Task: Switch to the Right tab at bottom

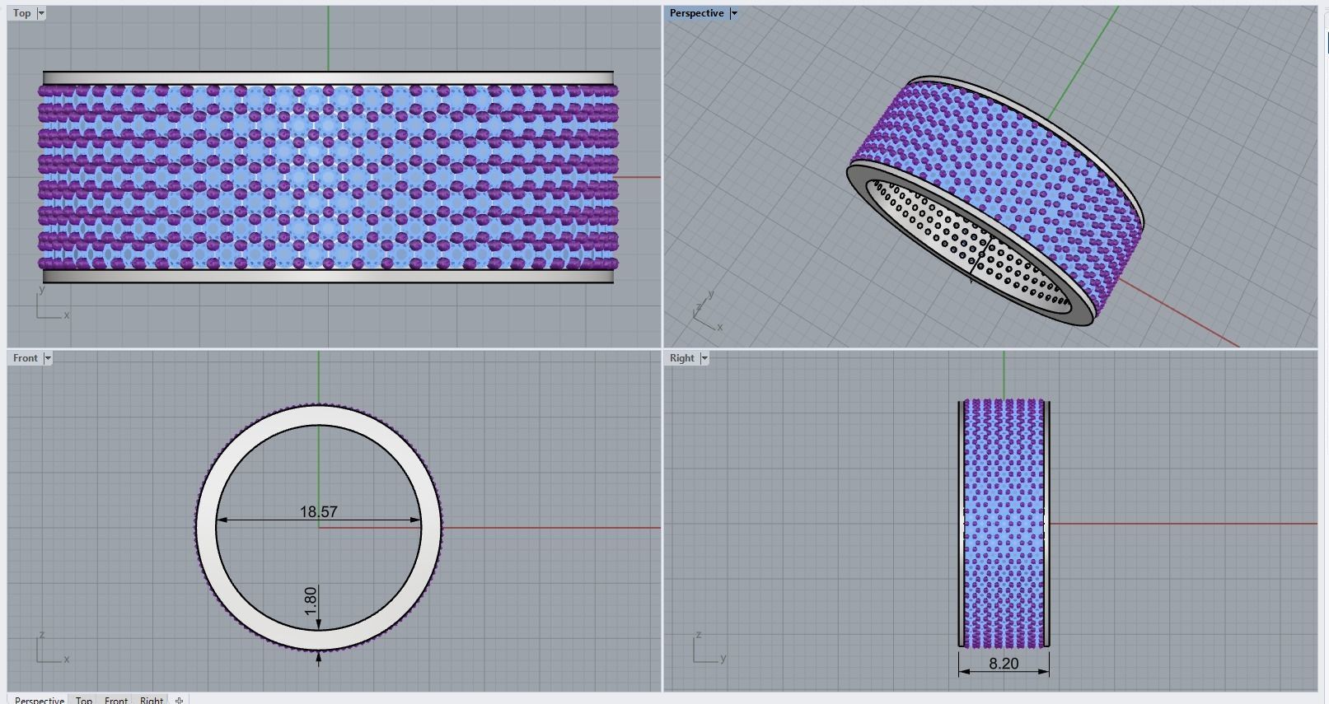Action: pos(152,700)
